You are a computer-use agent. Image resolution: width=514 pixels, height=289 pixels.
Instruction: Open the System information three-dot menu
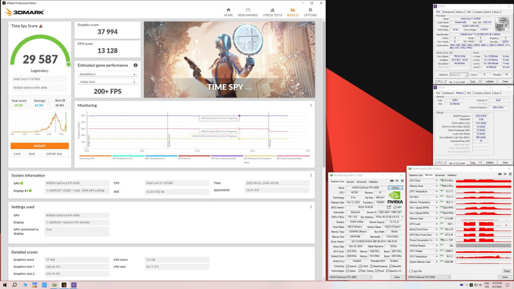point(311,175)
